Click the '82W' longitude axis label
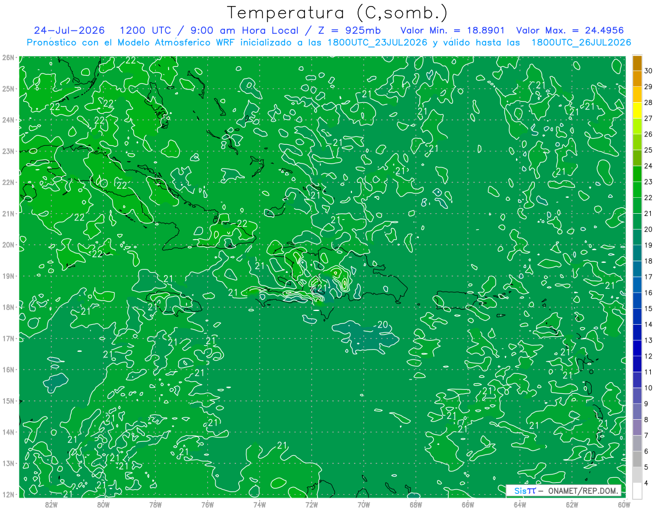 [x=51, y=504]
